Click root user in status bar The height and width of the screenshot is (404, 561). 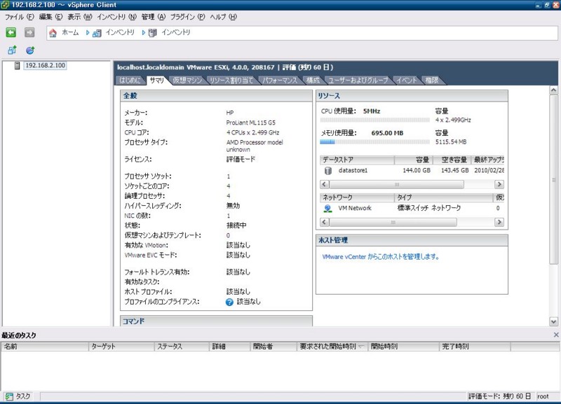pos(543,396)
